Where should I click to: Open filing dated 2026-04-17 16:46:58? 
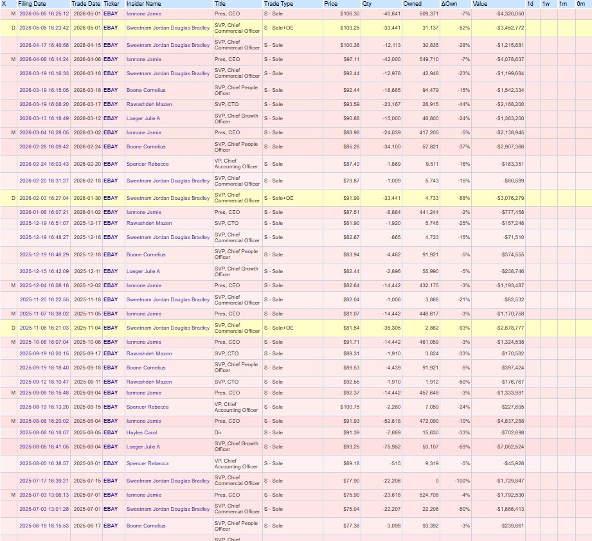pyautogui.click(x=44, y=45)
